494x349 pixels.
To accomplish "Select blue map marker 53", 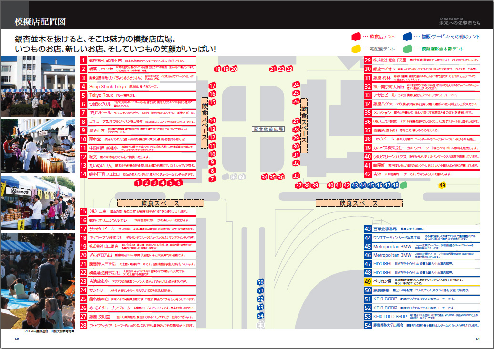I will point(260,307).
